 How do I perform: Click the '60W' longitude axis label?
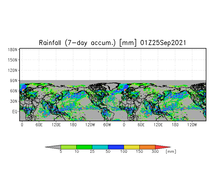107,125
